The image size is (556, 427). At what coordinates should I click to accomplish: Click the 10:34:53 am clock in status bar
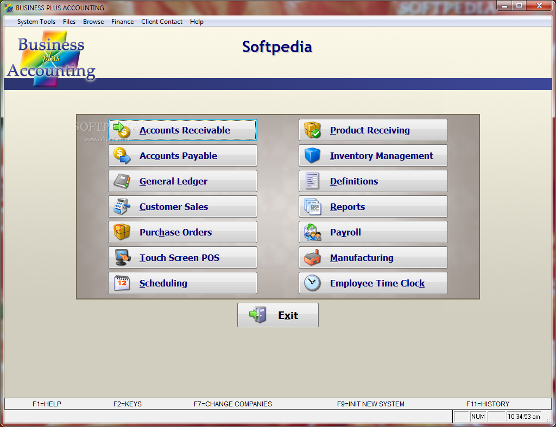pos(524,417)
